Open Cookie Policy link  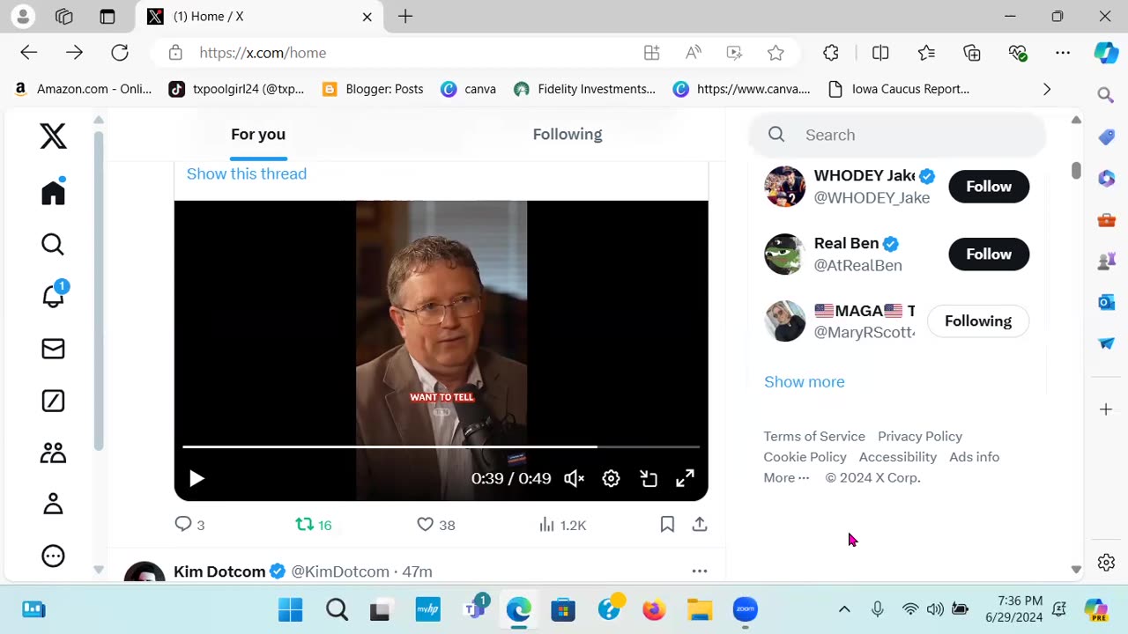click(x=805, y=457)
